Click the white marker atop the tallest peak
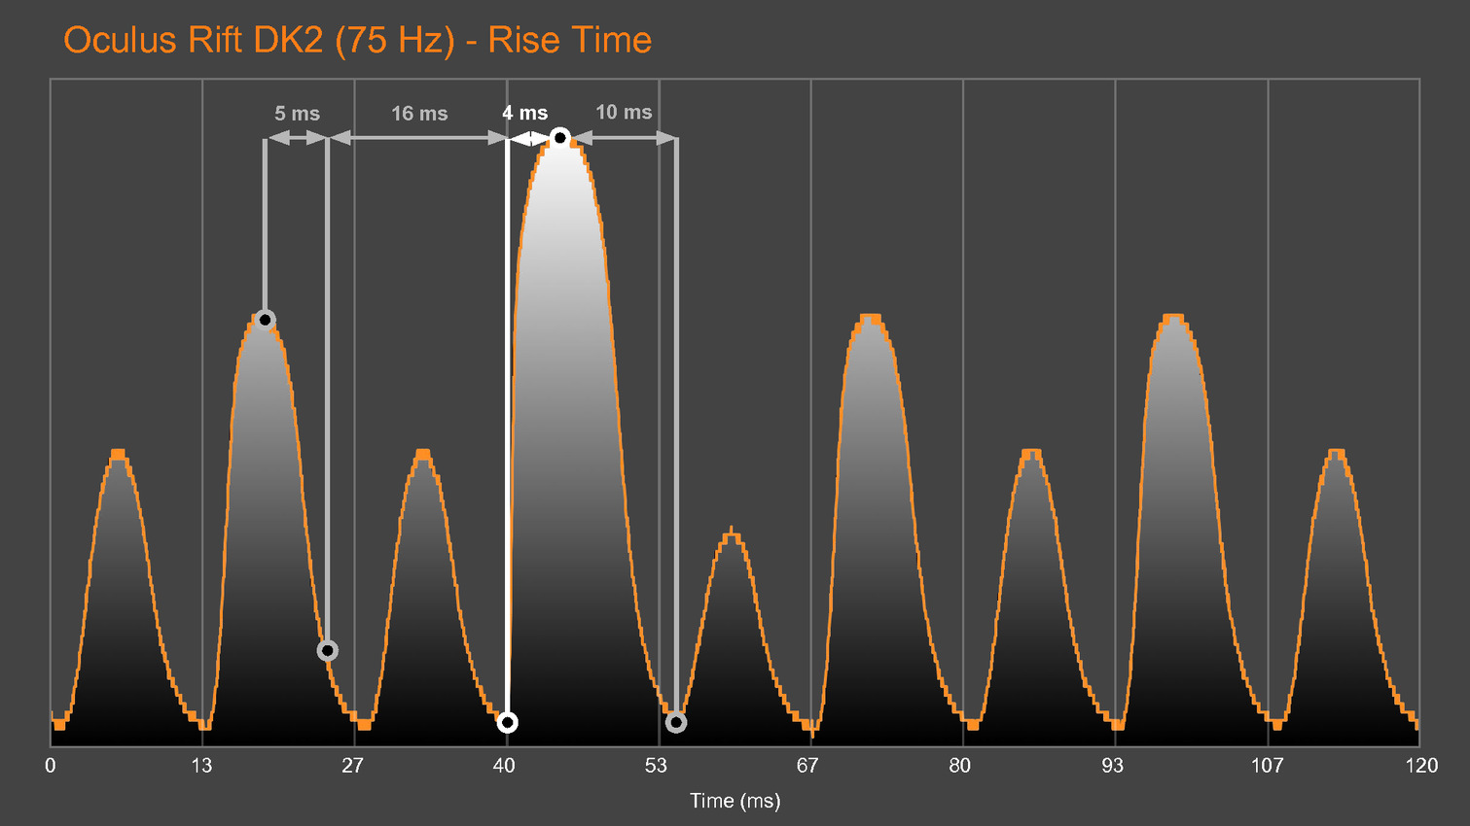1470x826 pixels. pyautogui.click(x=559, y=138)
